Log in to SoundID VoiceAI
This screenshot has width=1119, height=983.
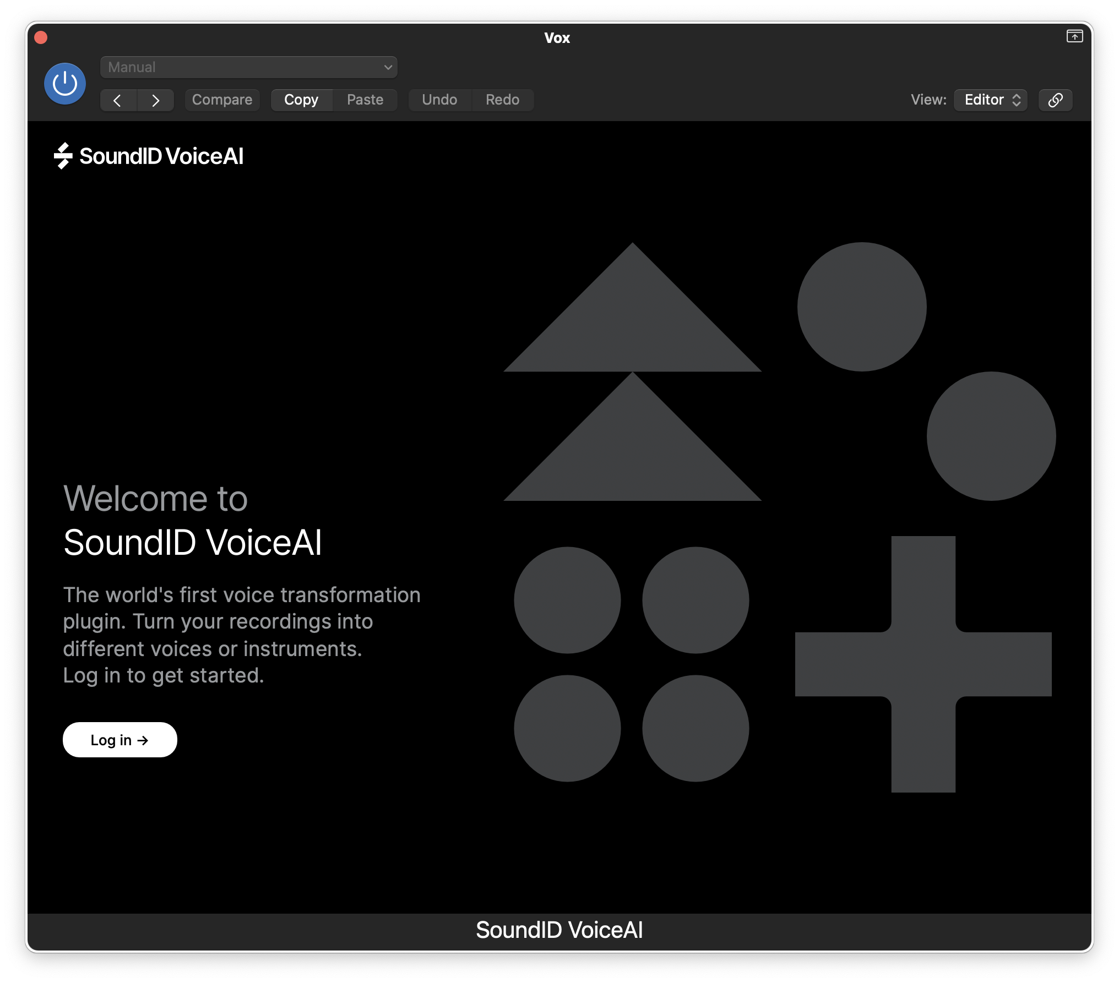(118, 740)
